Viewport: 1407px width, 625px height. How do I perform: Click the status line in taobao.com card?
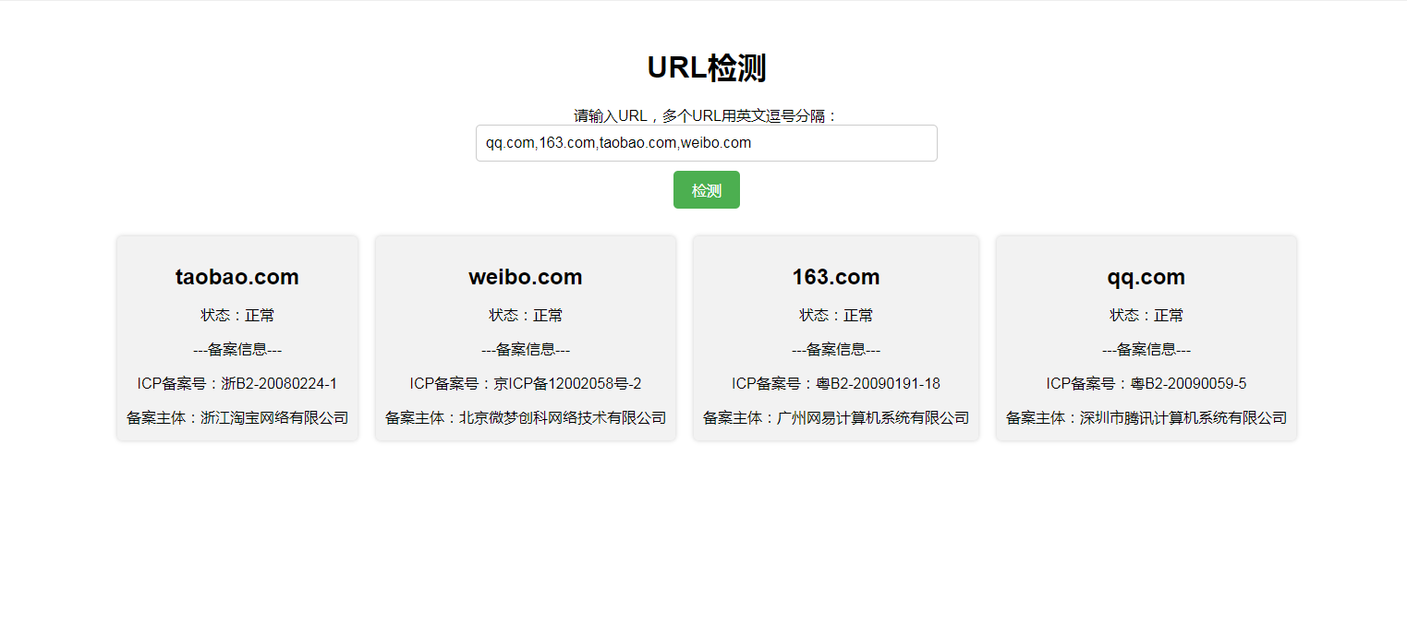(x=237, y=315)
